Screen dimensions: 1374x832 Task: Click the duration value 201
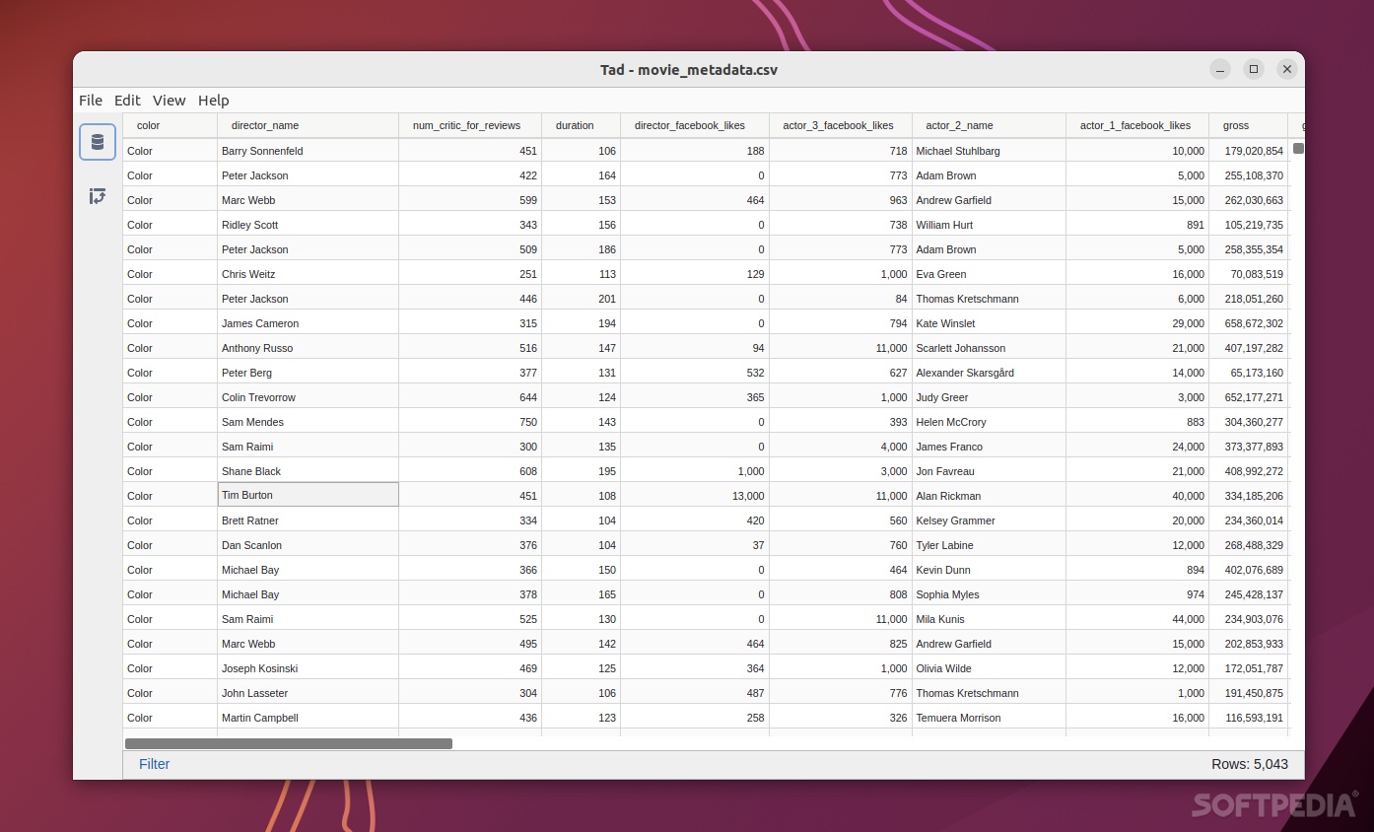coord(581,299)
